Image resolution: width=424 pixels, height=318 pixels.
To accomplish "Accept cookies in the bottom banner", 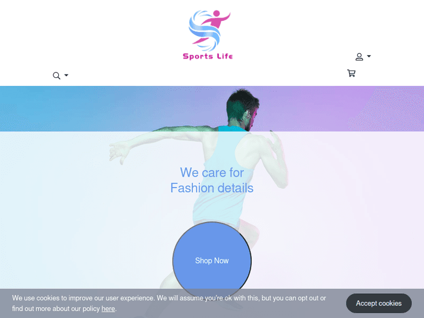I will pyautogui.click(x=379, y=303).
